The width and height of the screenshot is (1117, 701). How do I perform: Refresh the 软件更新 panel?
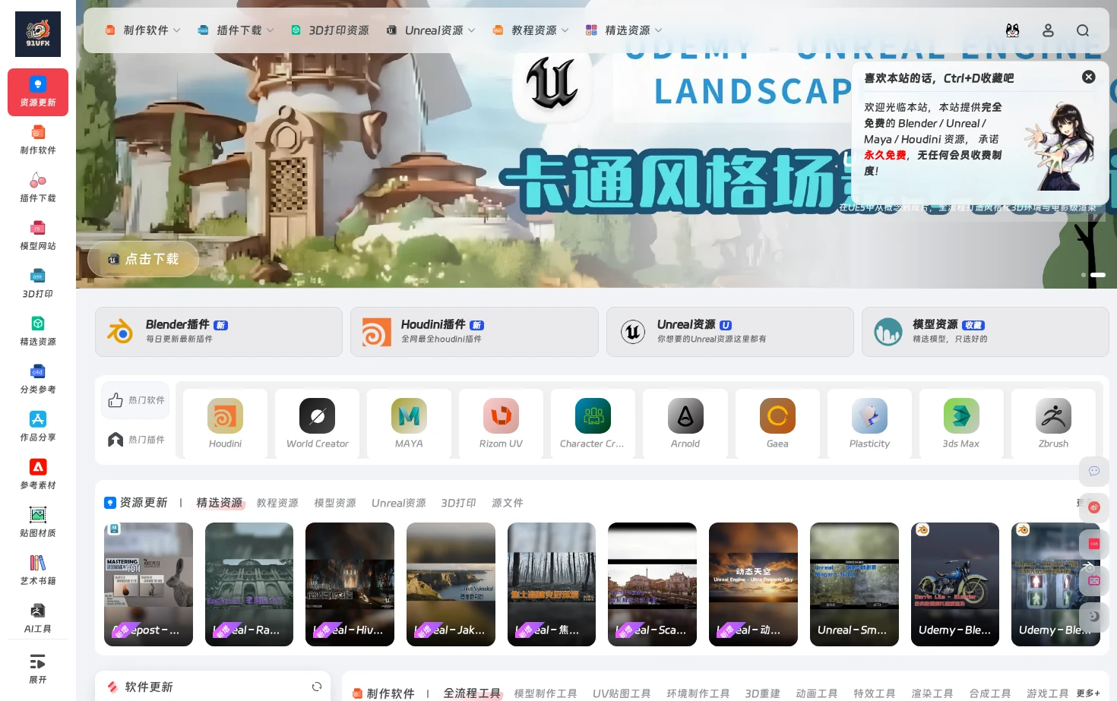point(317,687)
